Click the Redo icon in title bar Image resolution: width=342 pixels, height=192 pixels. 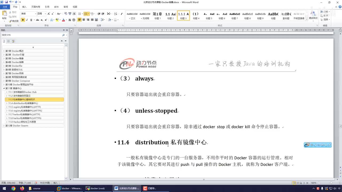16,2
